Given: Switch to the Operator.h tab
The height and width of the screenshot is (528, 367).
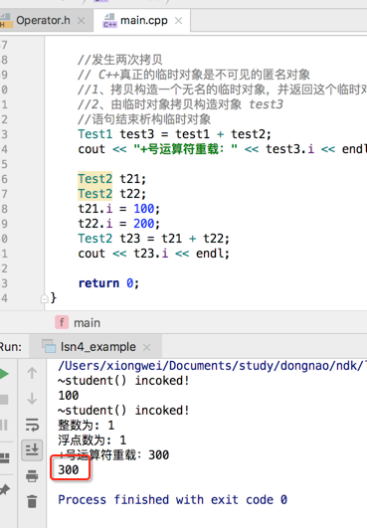Looking at the screenshot, I should pyautogui.click(x=43, y=21).
